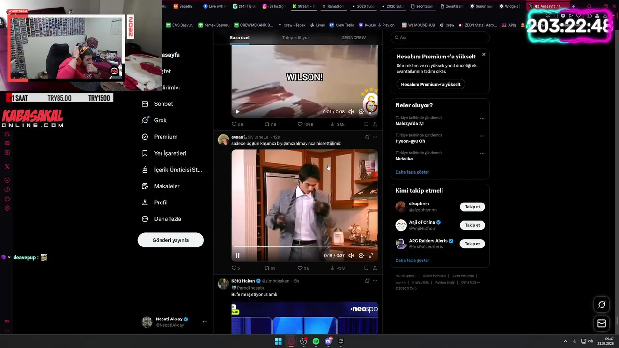
Task: Mute the WILSON video
Action: [x=351, y=112]
